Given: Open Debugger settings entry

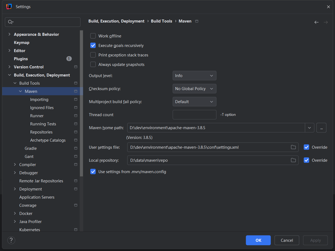Looking at the screenshot, I should (29, 173).
